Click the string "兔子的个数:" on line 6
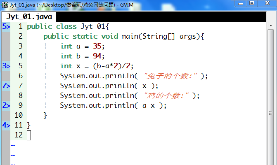The height and width of the screenshot is (165, 277). click(170, 76)
